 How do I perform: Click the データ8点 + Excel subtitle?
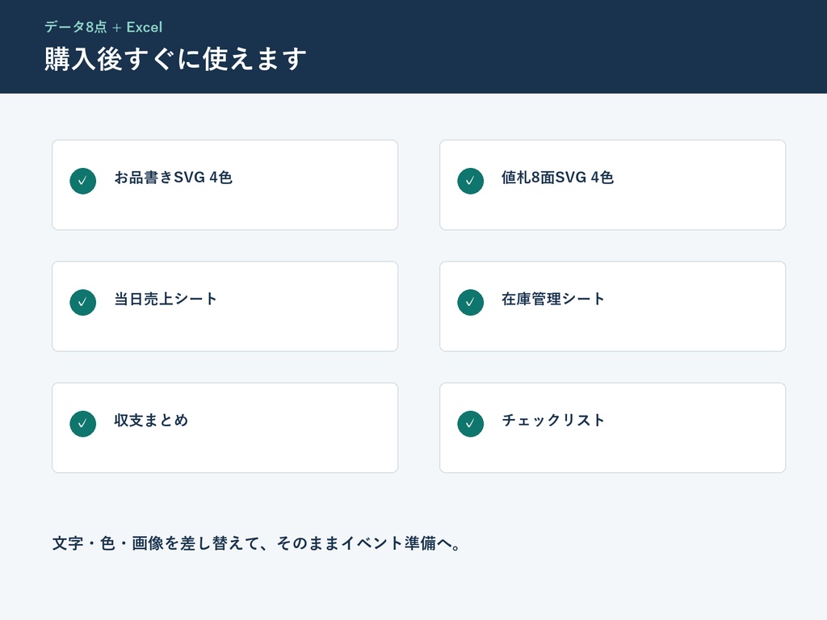(x=103, y=27)
